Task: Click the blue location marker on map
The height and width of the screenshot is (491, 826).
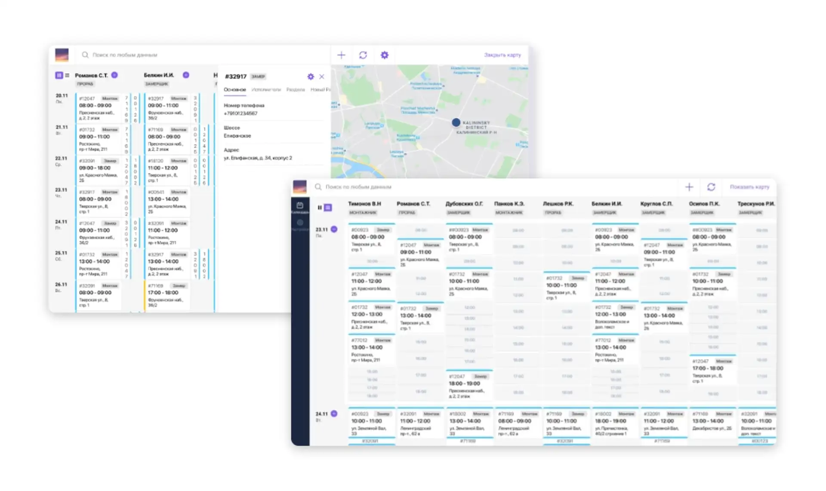Action: 456,122
